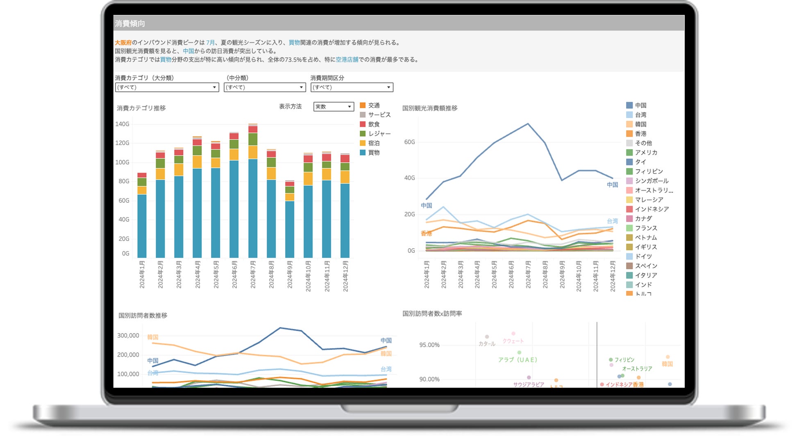The image size is (799, 445).
Task: Click the 空港店舗 link in summary text
Action: (x=347, y=59)
